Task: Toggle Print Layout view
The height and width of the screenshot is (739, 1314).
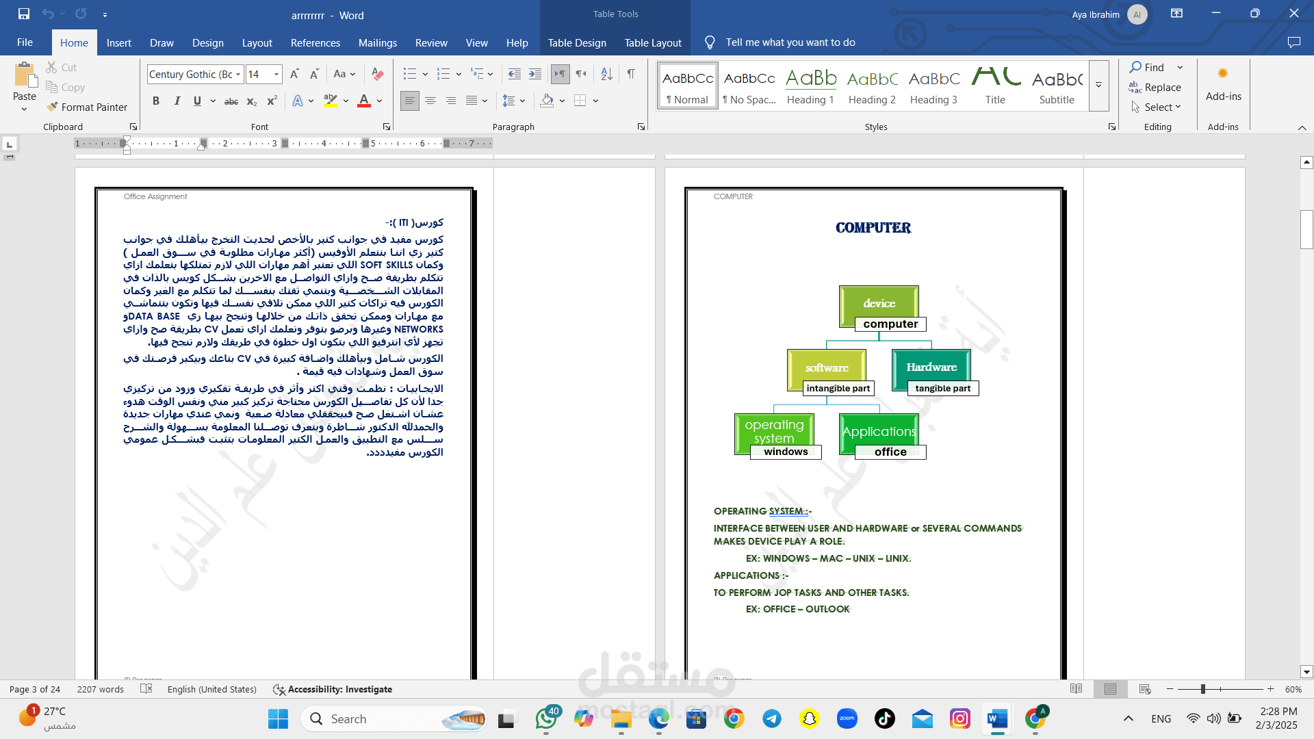Action: (x=1110, y=689)
